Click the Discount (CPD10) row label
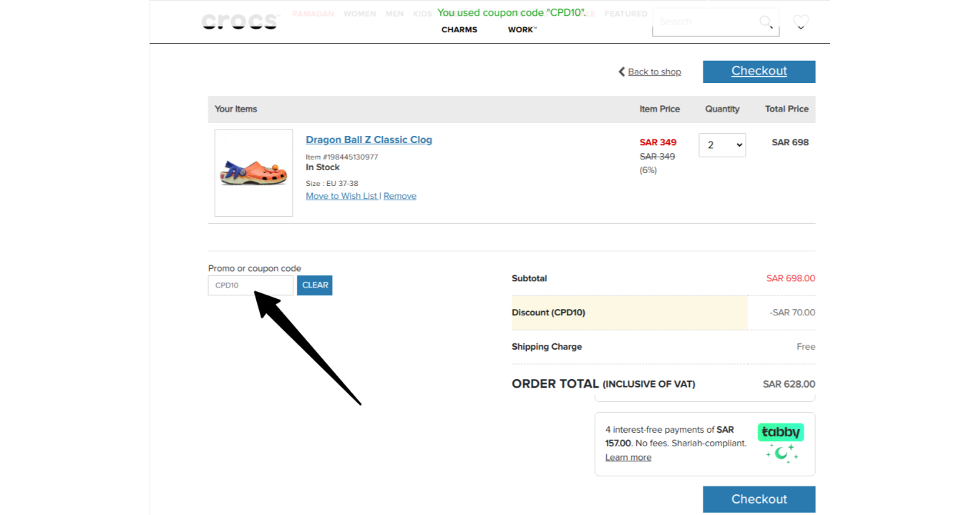979x515 pixels. pos(548,313)
